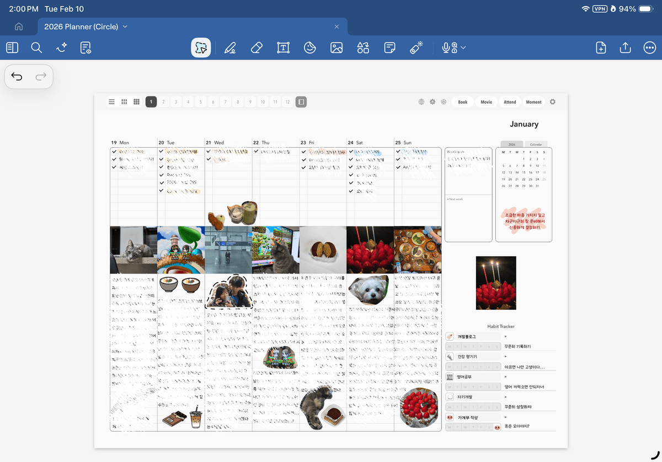
Task: Toggle the first checkbox under Saturday 24
Action: pyautogui.click(x=351, y=151)
